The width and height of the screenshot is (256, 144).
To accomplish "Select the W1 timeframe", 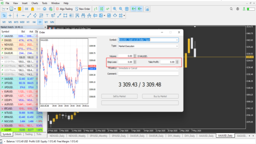I will (x=46, y=22).
